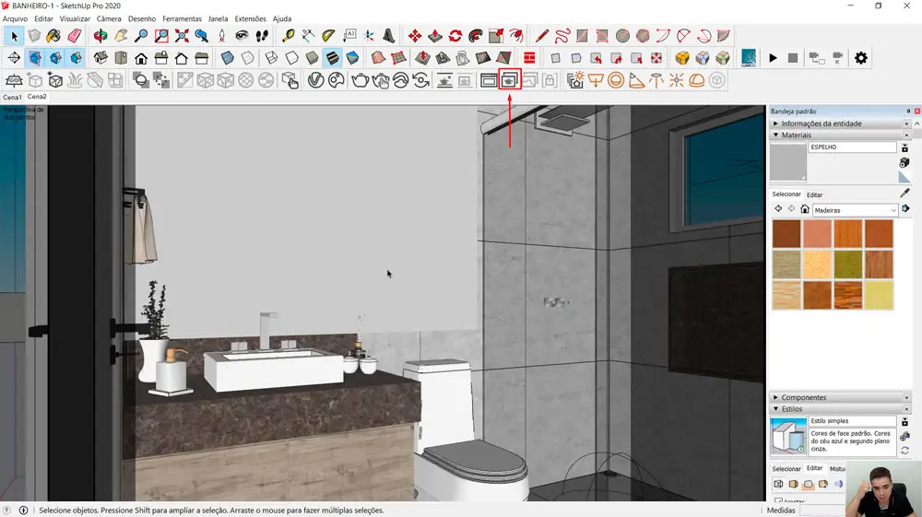Select the Move tool with red arrows

click(415, 37)
